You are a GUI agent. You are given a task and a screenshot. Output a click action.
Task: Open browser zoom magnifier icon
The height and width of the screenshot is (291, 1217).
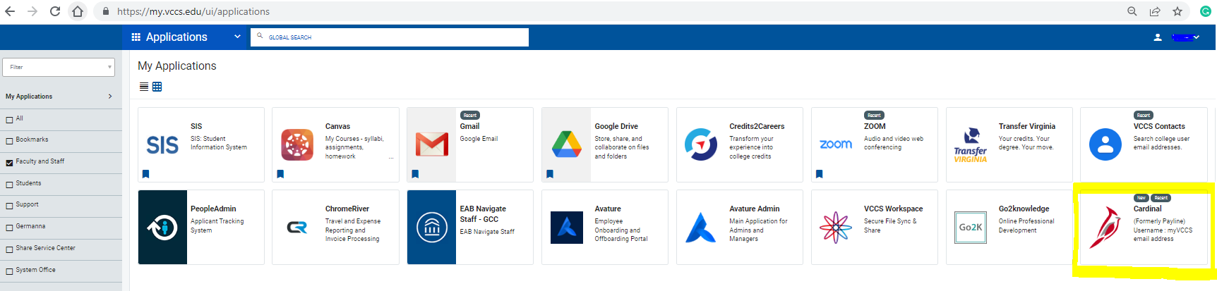[1132, 11]
